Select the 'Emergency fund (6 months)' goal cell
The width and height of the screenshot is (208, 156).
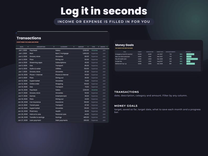(124, 54)
